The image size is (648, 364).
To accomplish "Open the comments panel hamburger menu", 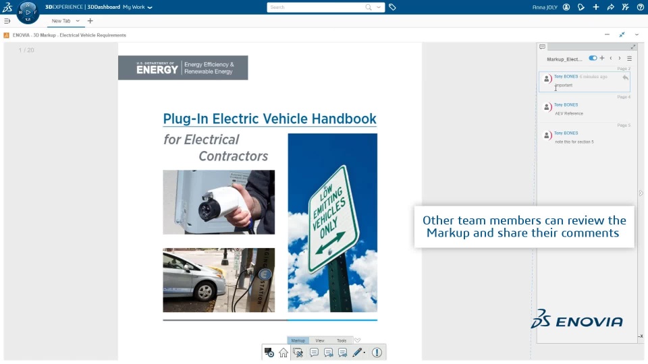I will [x=629, y=59].
